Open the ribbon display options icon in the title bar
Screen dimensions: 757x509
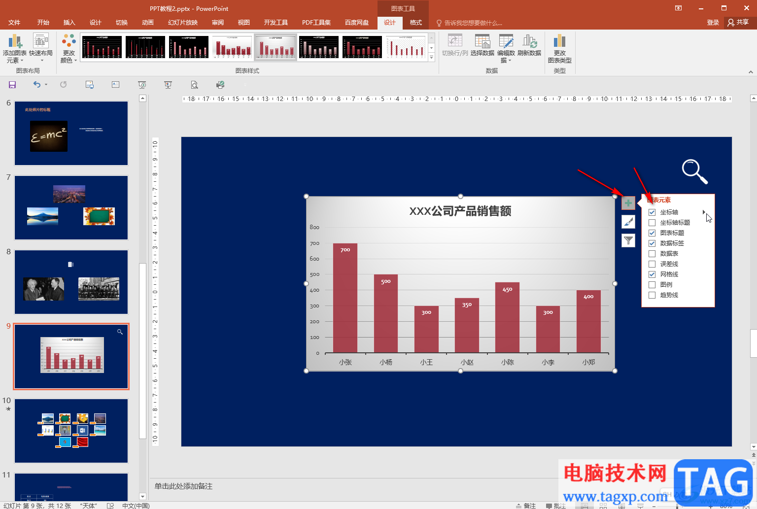click(x=679, y=8)
